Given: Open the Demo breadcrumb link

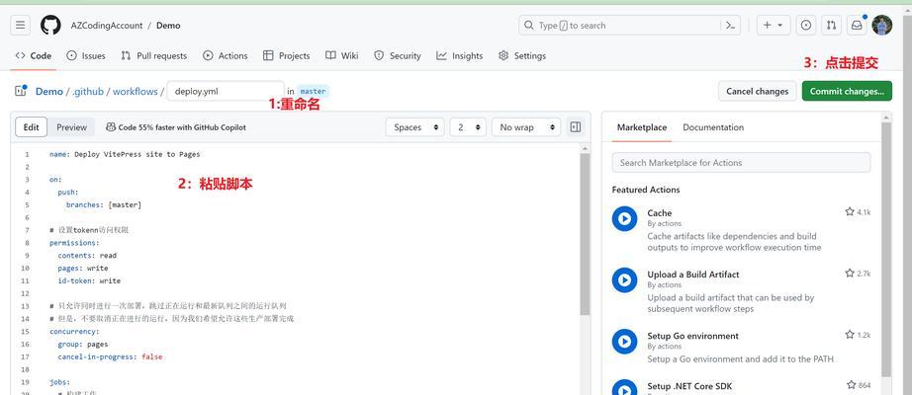Looking at the screenshot, I should tap(49, 91).
